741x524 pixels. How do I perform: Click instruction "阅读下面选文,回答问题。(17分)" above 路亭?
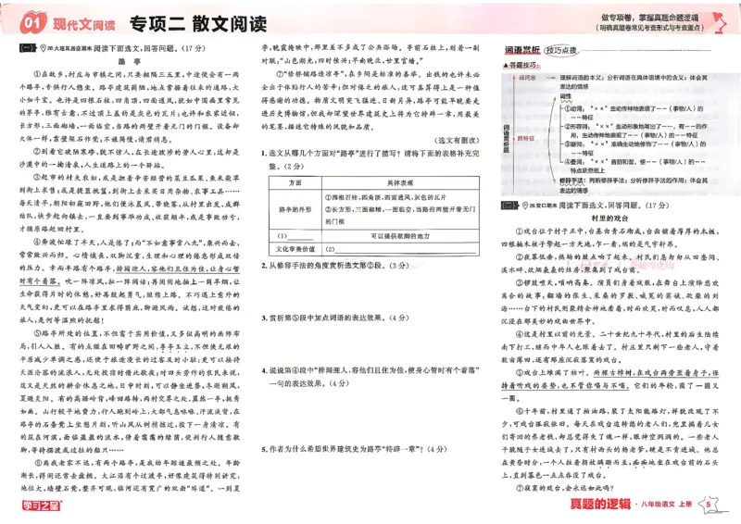149,48
